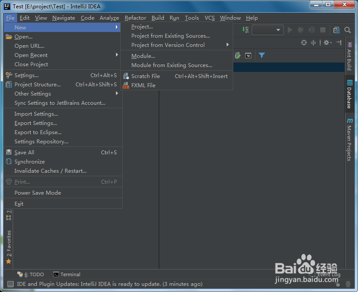
Task: Create a new Scratch File
Action: tap(177, 76)
